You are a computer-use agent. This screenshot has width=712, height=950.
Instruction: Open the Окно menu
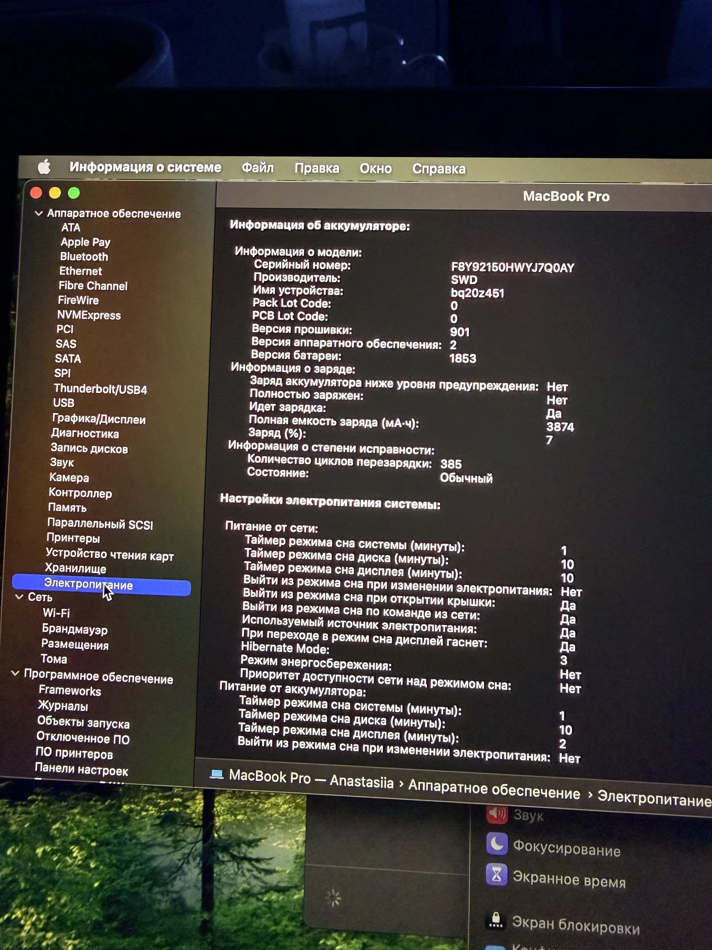pyautogui.click(x=376, y=169)
